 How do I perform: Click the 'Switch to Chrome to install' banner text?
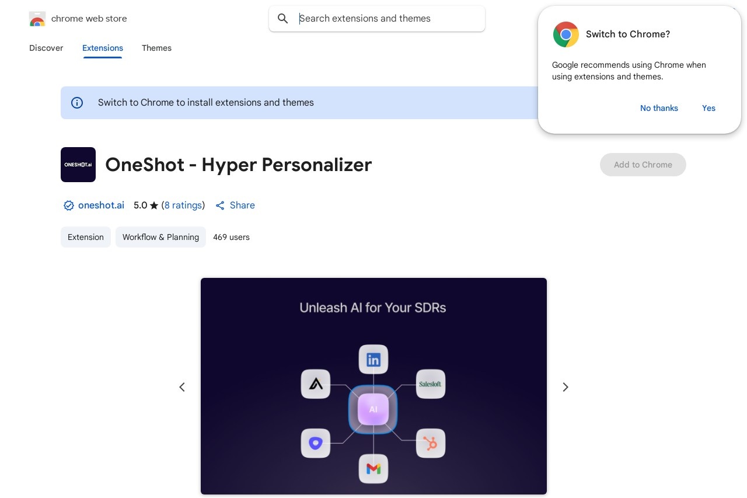pos(206,103)
